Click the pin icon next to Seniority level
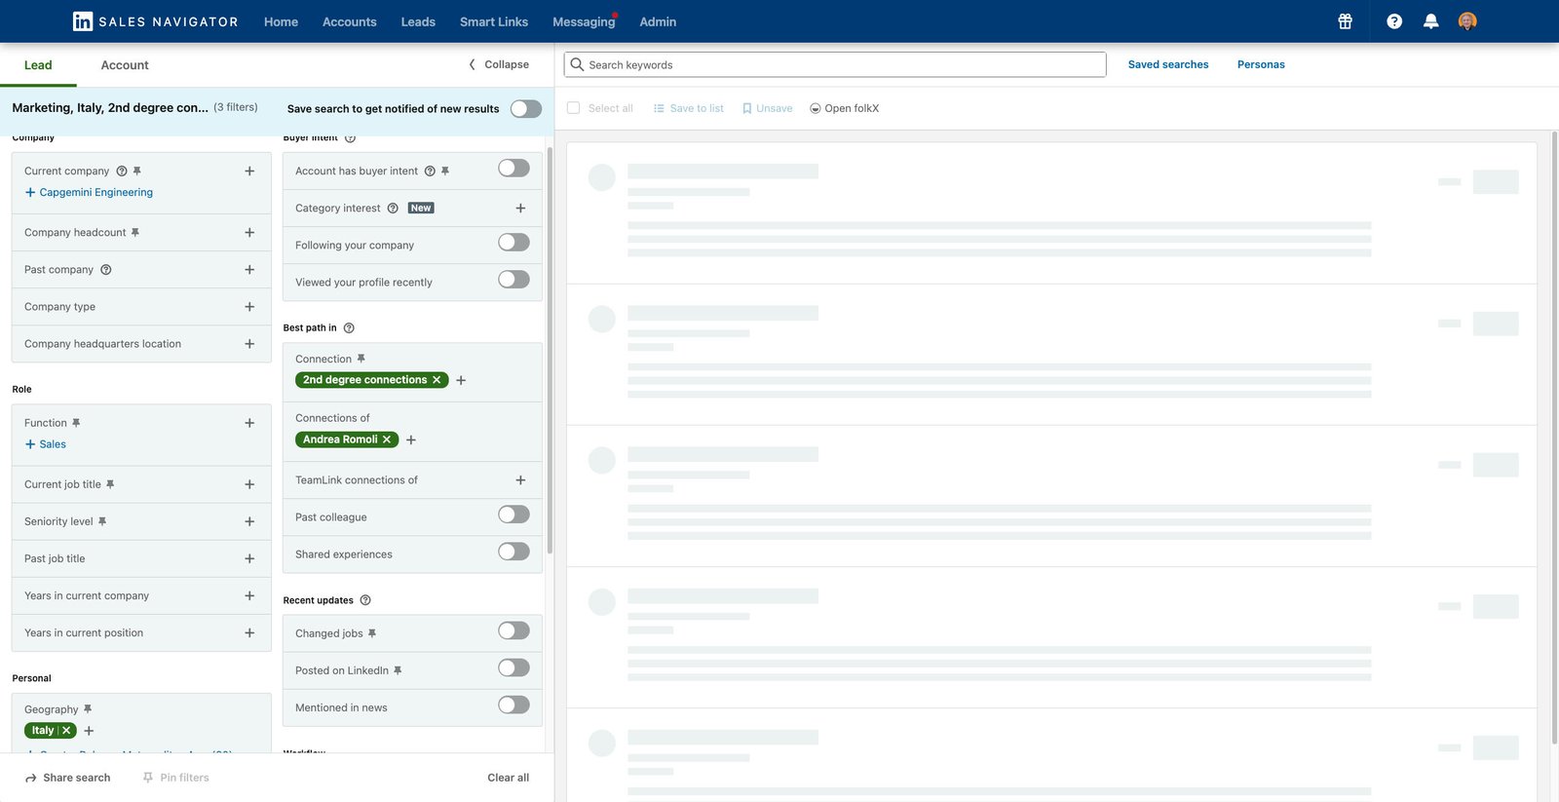The width and height of the screenshot is (1559, 802). [x=102, y=522]
